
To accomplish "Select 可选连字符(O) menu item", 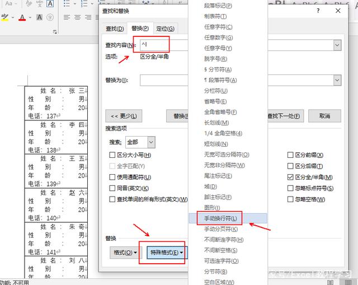I will click(228, 261).
